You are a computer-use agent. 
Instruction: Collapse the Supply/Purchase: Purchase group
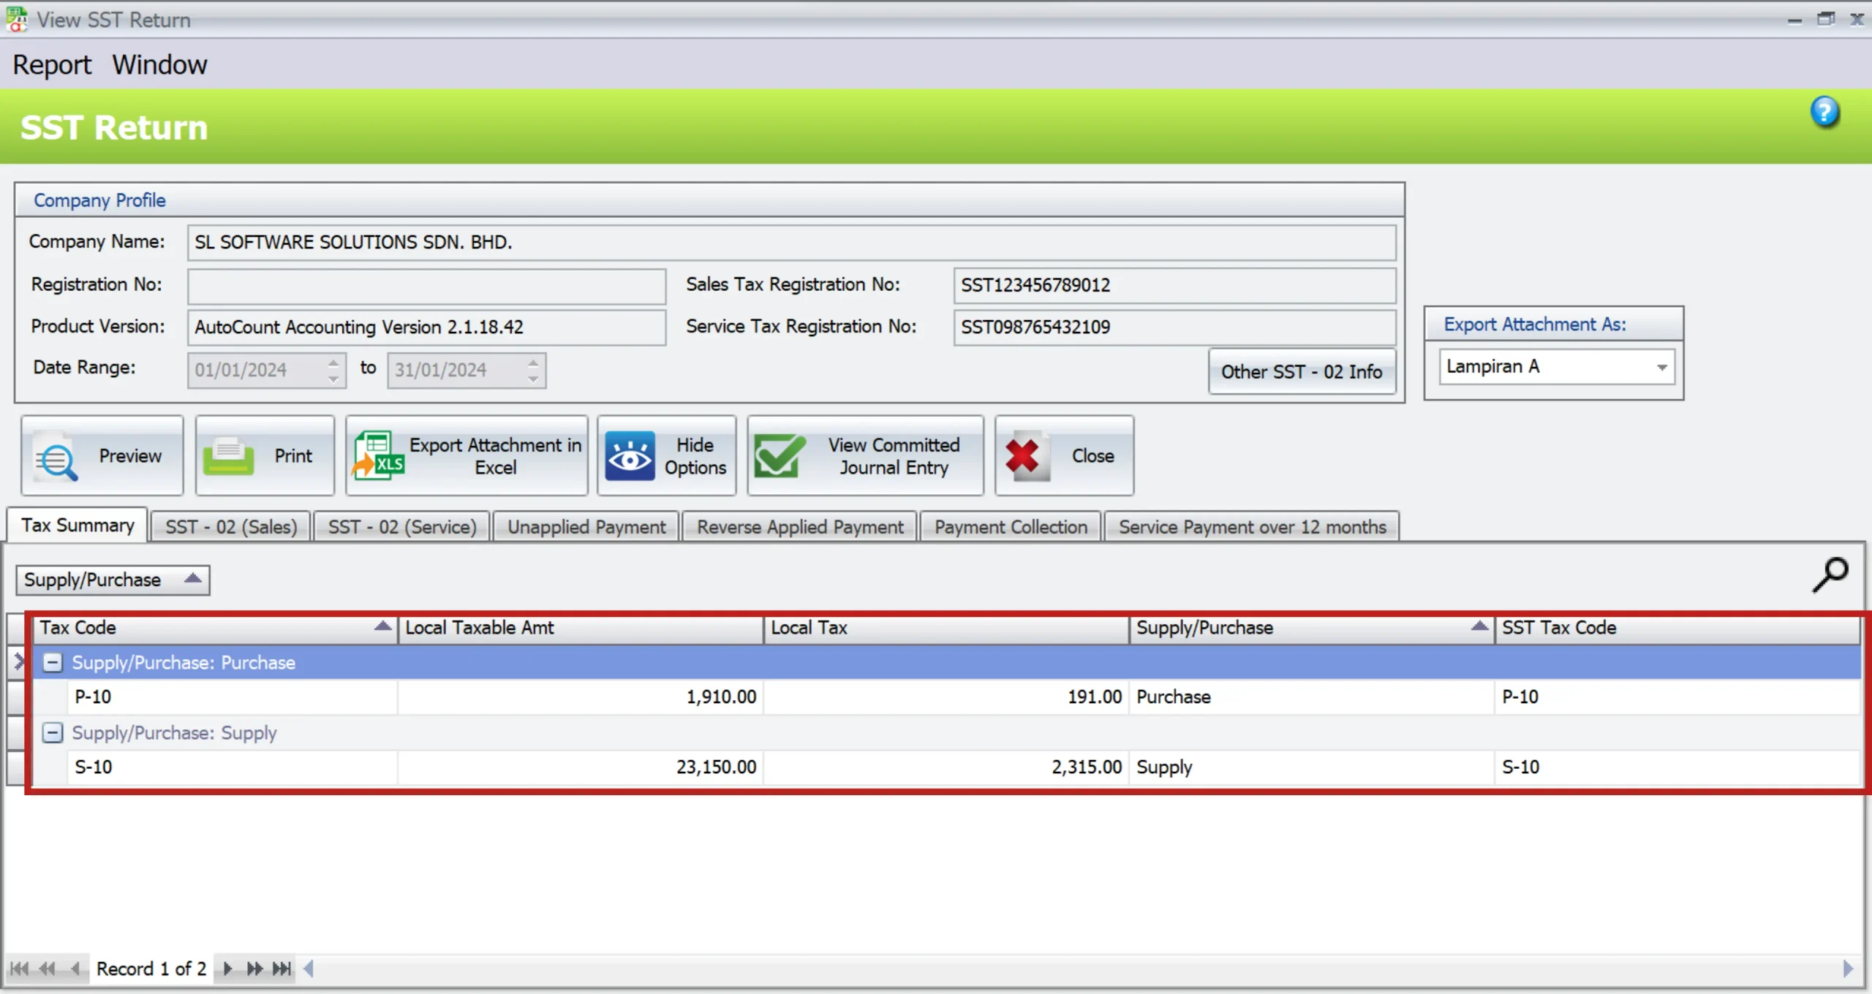53,662
